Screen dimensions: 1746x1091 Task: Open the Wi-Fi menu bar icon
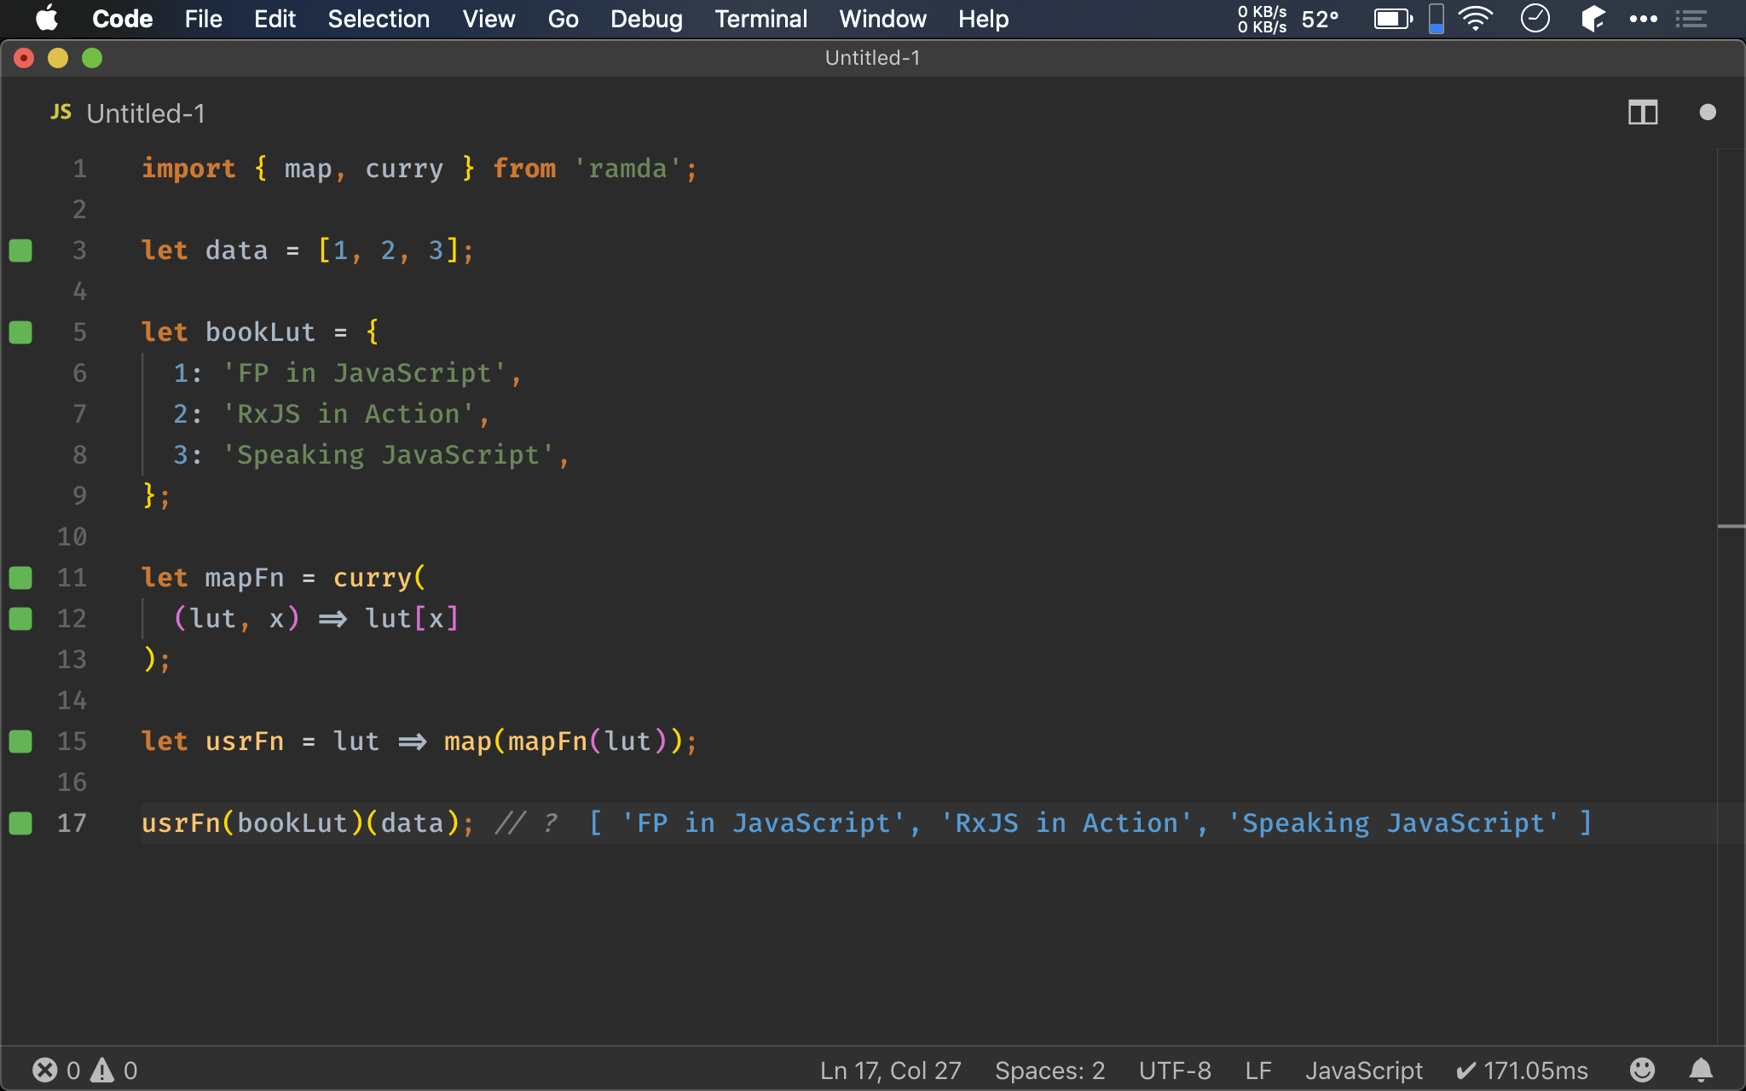(1475, 19)
